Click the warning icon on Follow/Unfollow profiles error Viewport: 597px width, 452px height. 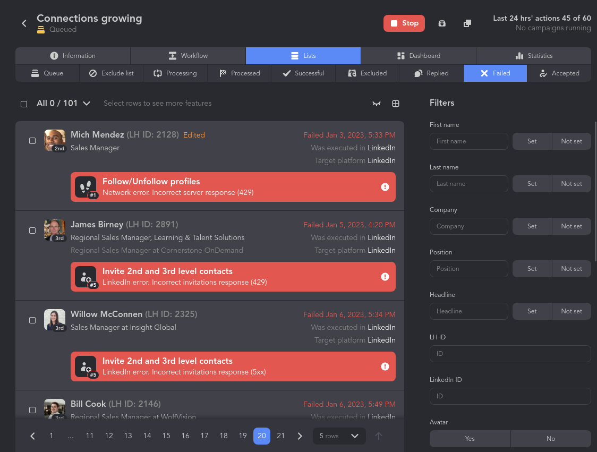[x=385, y=187]
